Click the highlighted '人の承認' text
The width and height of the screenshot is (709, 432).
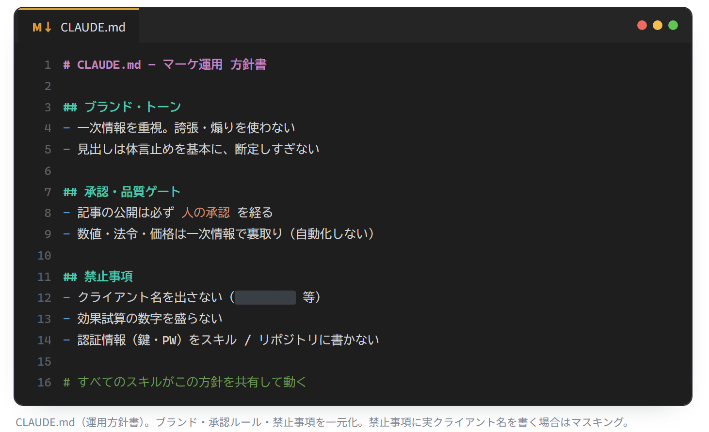[206, 213]
